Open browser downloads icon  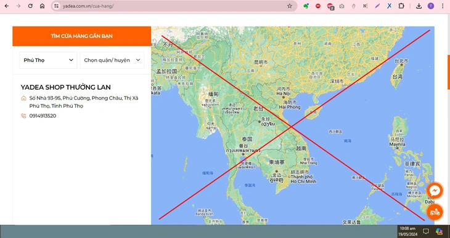click(419, 6)
